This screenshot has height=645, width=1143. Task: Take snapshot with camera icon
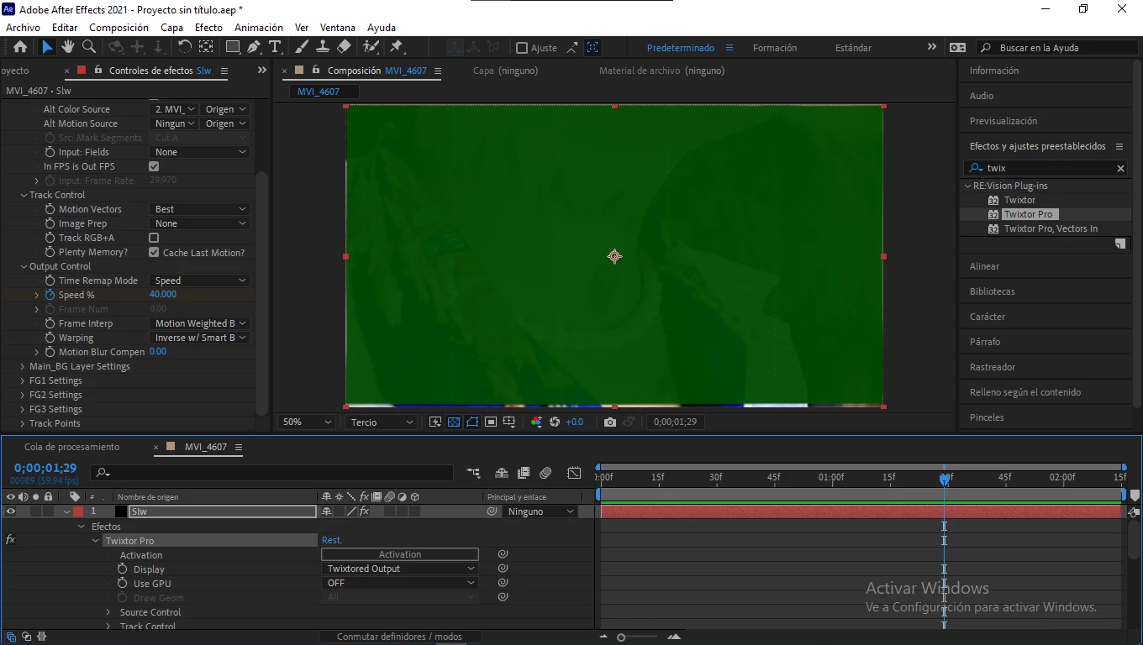coord(610,422)
